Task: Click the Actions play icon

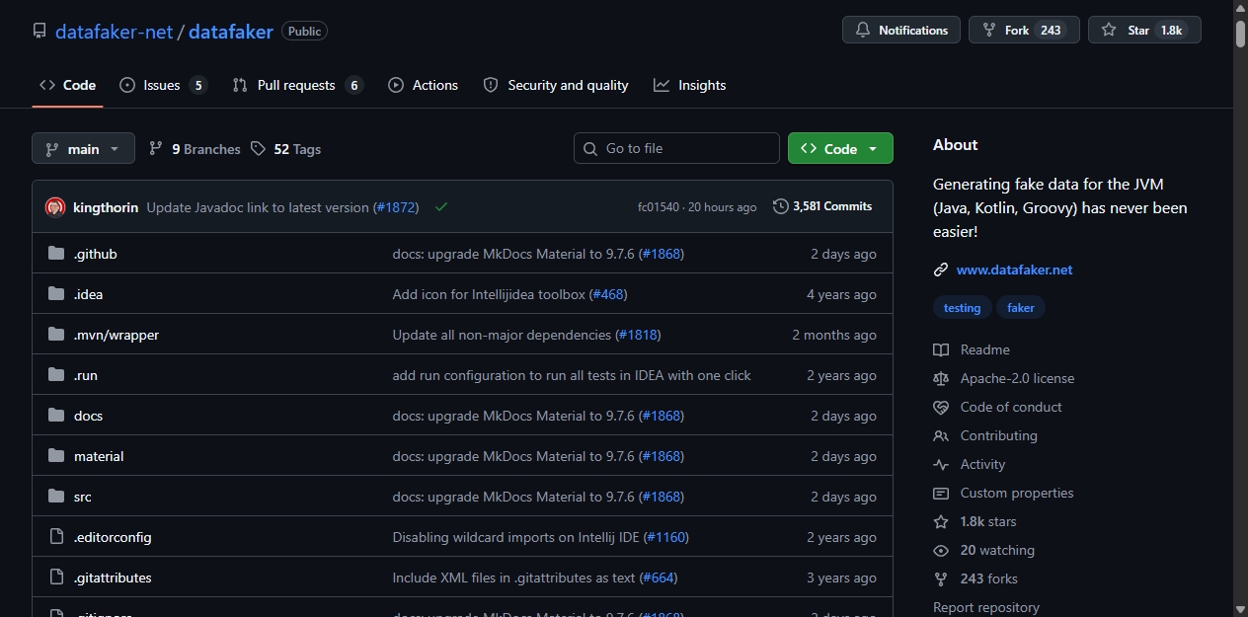Action: tap(396, 85)
